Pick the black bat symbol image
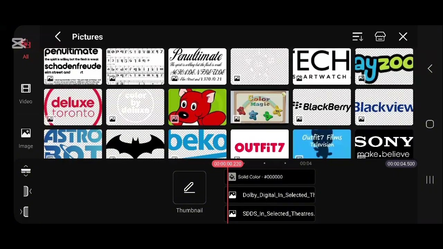Screen dimensions: 443x249 click(135, 144)
